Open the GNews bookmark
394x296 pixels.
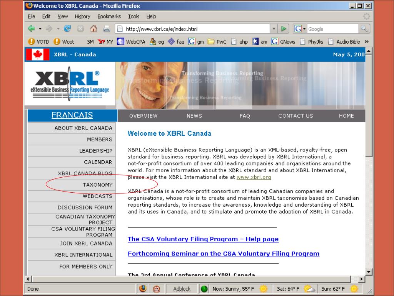(283, 42)
